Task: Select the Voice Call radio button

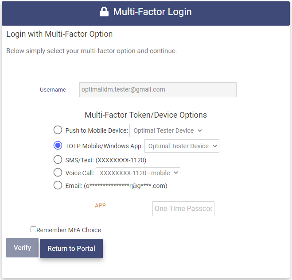Action: pyautogui.click(x=58, y=173)
